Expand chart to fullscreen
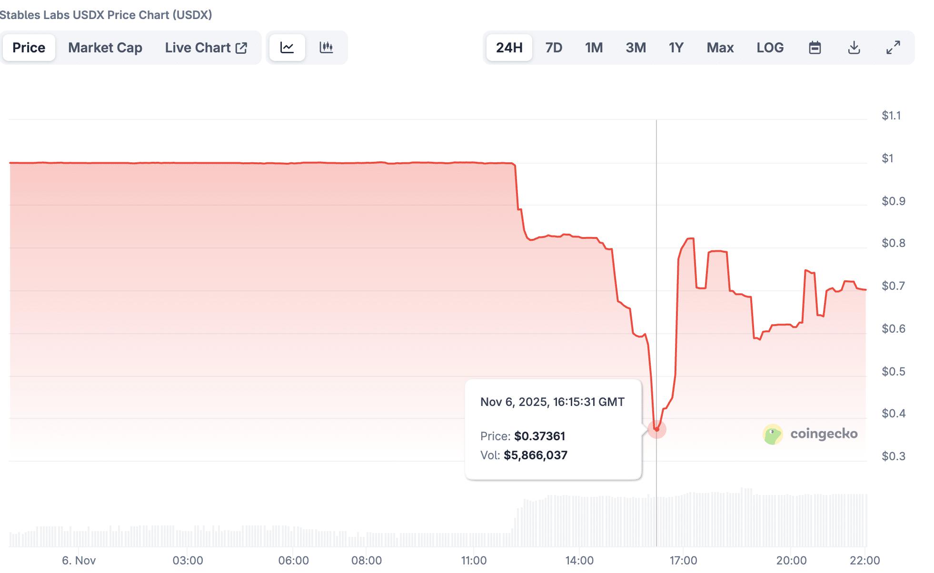Image resolution: width=934 pixels, height=573 pixels. click(x=893, y=48)
